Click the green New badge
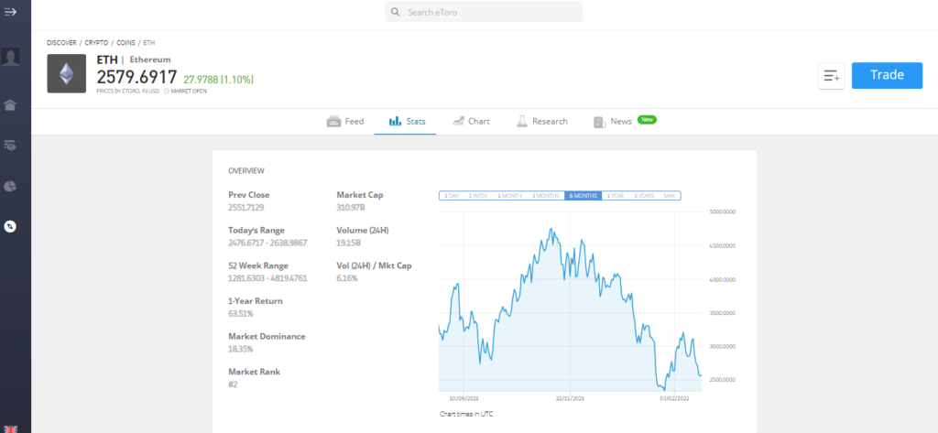Screen dimensions: 938x433 [647, 120]
